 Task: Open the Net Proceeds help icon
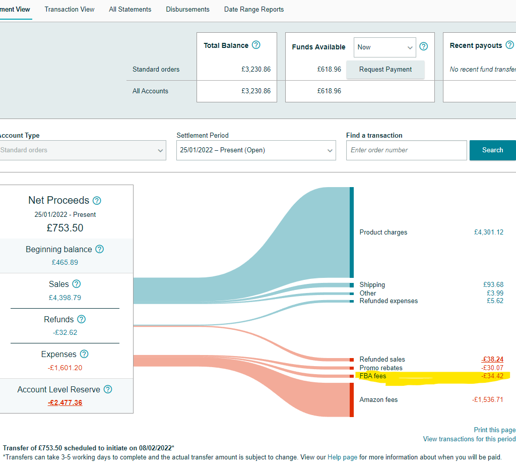(x=97, y=200)
